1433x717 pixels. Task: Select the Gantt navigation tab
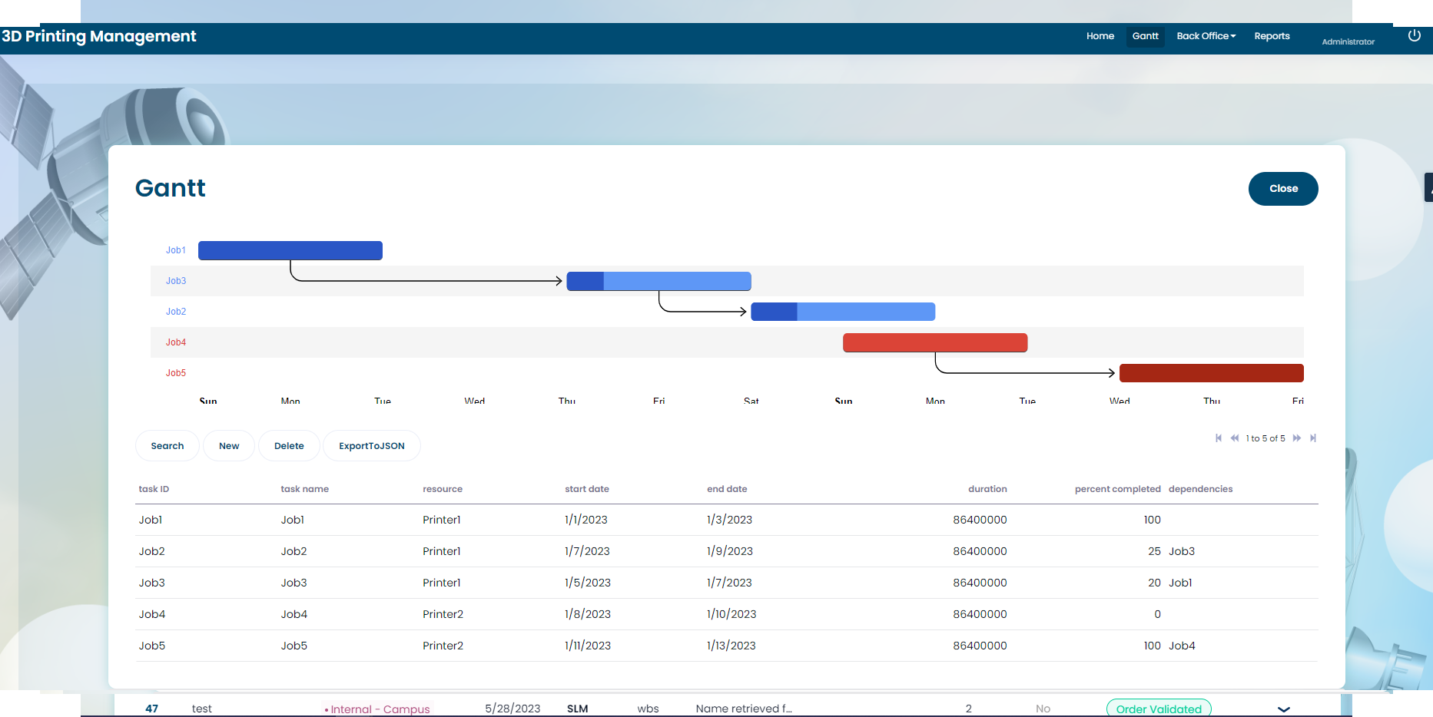click(1145, 36)
